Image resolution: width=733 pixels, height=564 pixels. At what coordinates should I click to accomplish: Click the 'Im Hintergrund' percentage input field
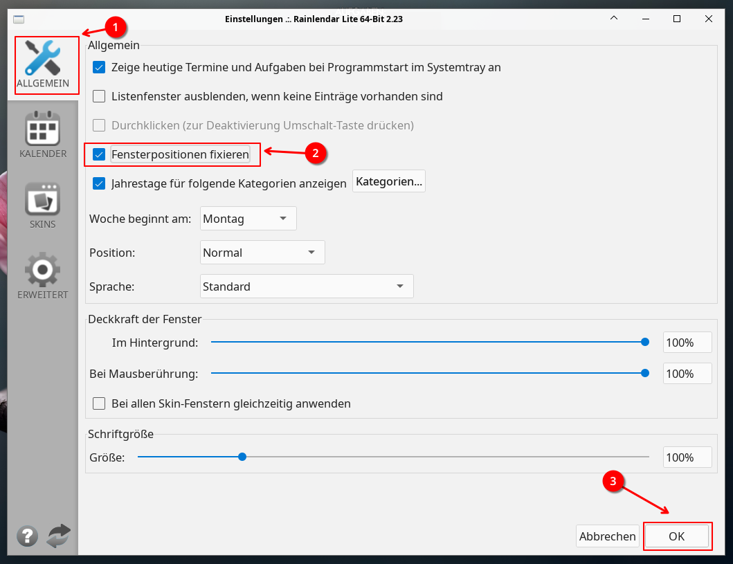point(687,343)
